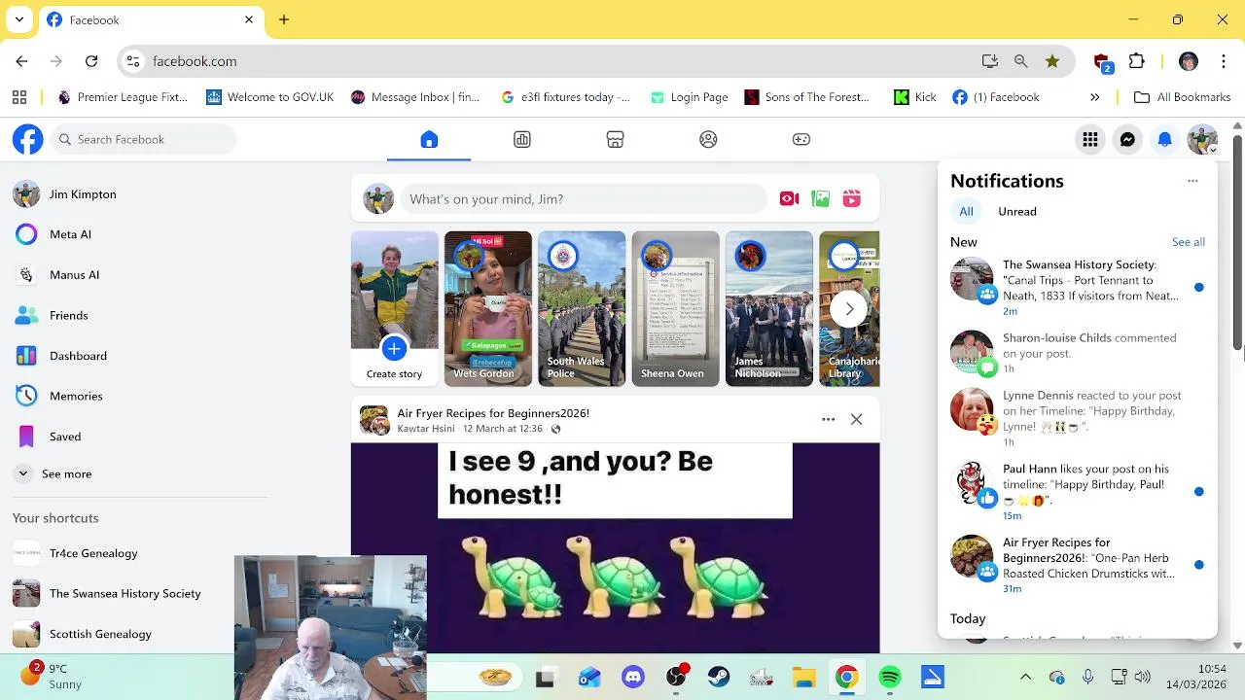Start a live video from composer

click(x=789, y=199)
